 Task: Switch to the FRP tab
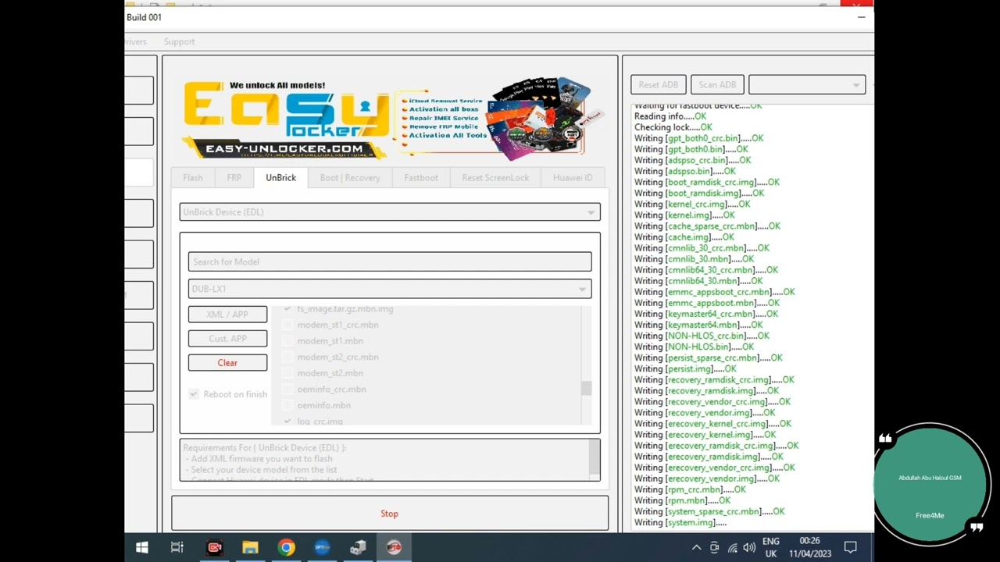click(x=234, y=178)
